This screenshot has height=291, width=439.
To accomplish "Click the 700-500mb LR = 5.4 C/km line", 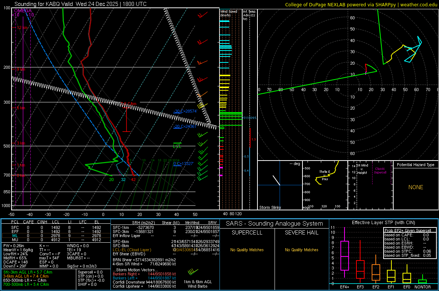I will 26,284.
